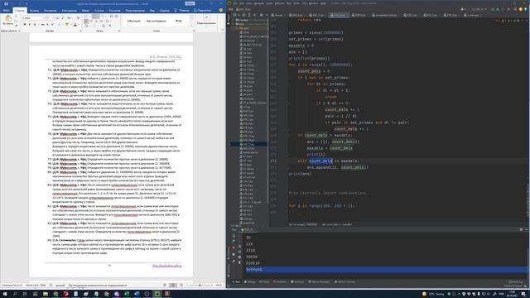
Task: Start debugging with PyCharm Debug icon
Action: [498, 9]
